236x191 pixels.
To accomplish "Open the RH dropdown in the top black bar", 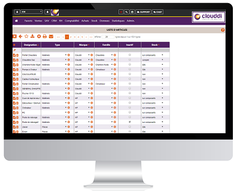I will (32, 12).
